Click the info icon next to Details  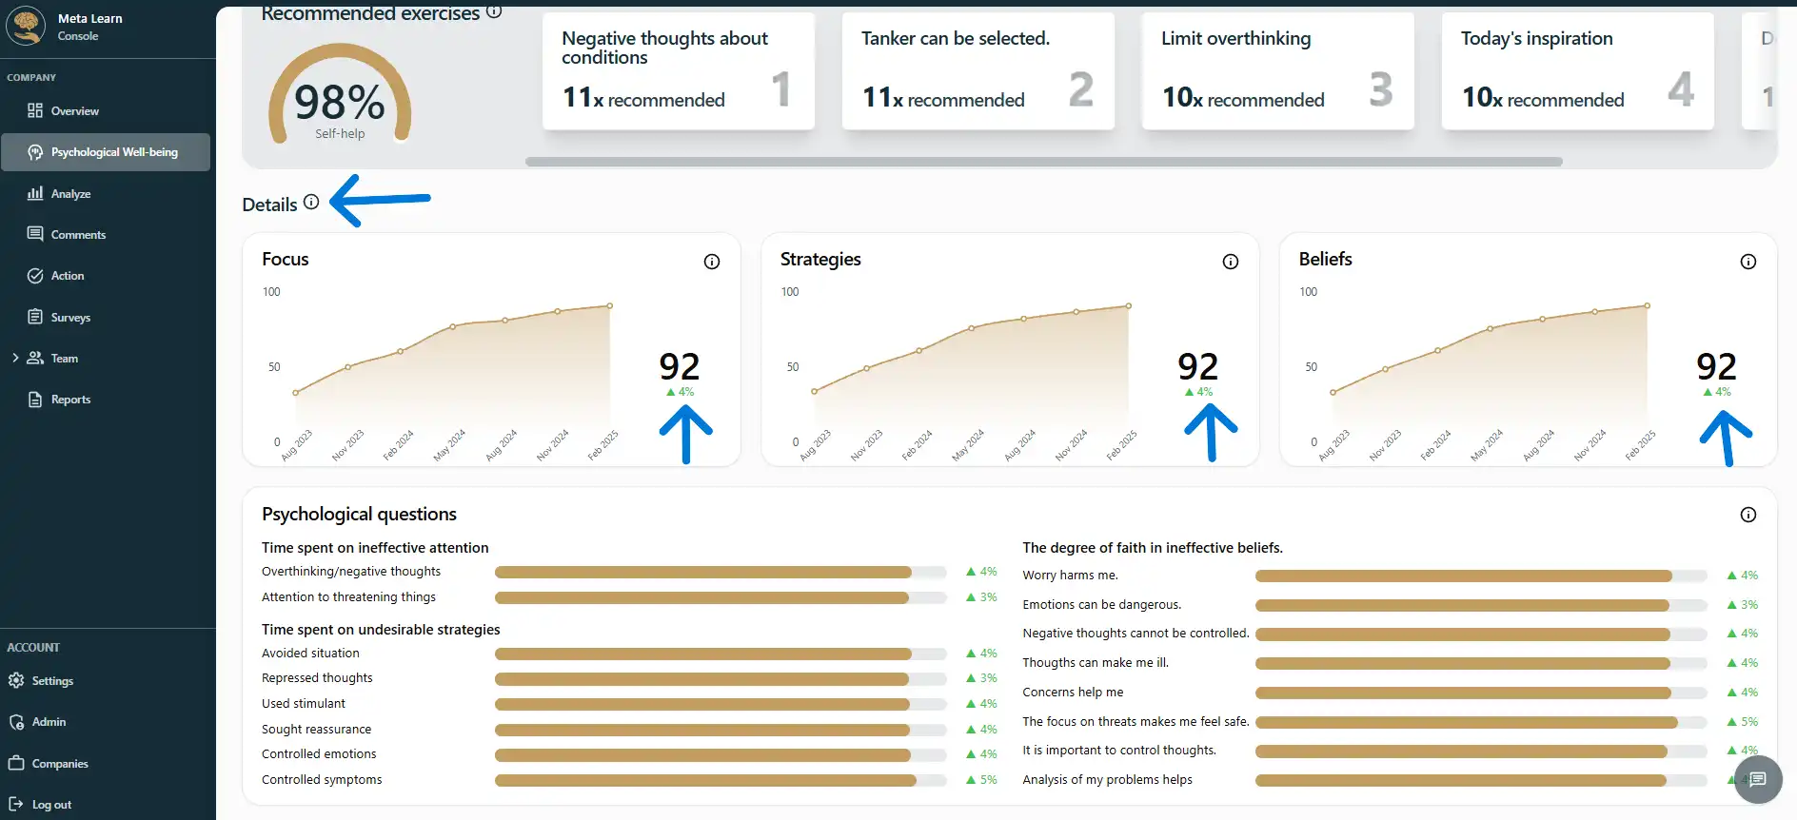click(x=311, y=203)
